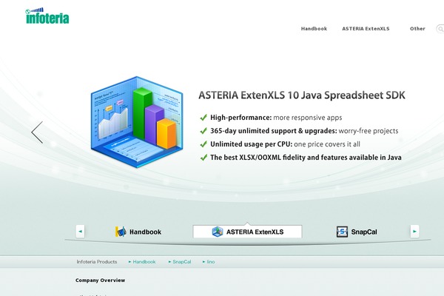Click the Company Overview heading

(100, 280)
